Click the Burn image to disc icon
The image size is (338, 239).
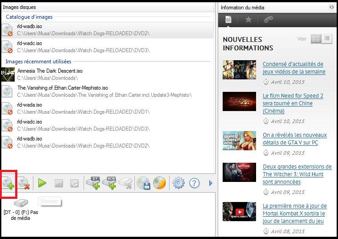(x=159, y=183)
